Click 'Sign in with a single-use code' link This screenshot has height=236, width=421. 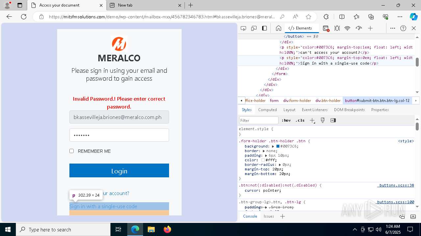coord(103,206)
